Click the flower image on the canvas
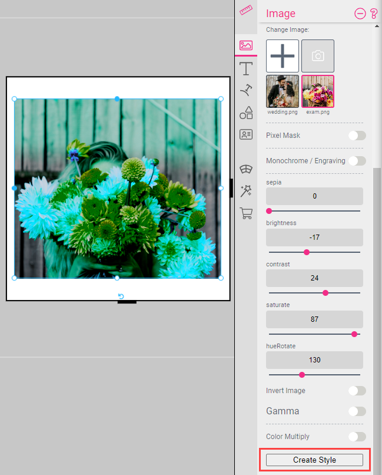This screenshot has height=475, width=382. pos(118,188)
